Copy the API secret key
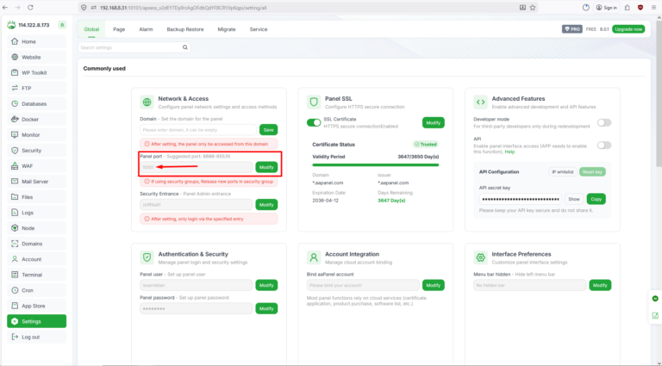The width and height of the screenshot is (662, 366). [596, 199]
